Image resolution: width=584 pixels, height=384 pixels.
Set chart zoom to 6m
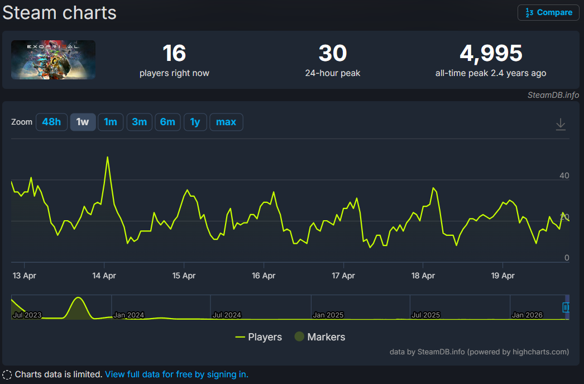point(167,122)
